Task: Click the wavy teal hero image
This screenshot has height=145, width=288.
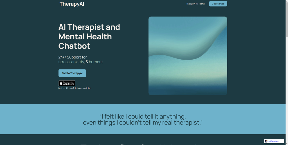Action: pos(188,56)
